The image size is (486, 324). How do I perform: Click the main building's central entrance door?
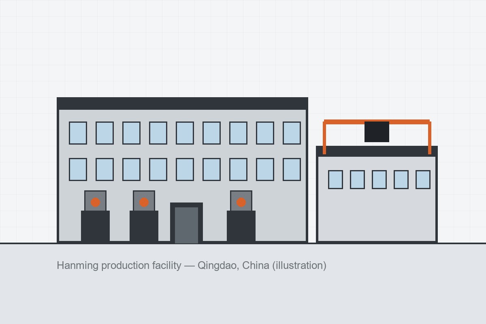pos(186,223)
